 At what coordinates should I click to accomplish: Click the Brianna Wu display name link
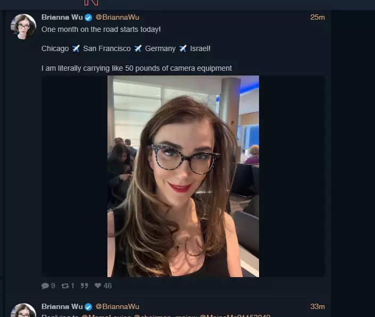tap(62, 17)
